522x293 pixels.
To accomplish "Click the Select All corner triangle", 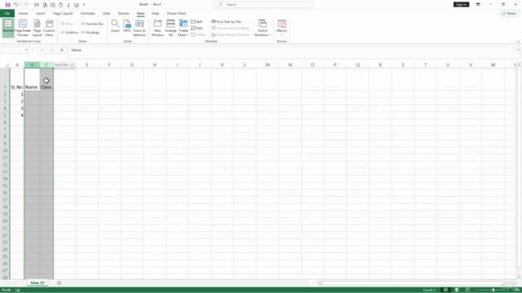I will pyautogui.click(x=7, y=65).
